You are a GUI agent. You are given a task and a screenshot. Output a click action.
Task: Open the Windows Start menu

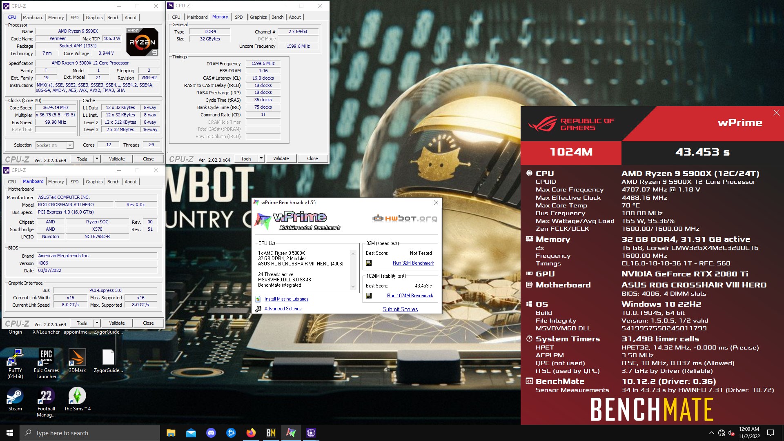pyautogui.click(x=10, y=433)
